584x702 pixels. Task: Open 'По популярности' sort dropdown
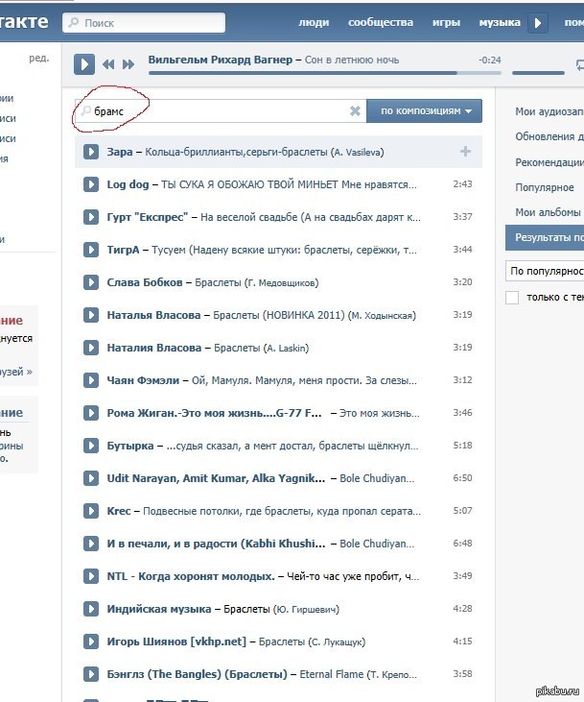(x=545, y=272)
